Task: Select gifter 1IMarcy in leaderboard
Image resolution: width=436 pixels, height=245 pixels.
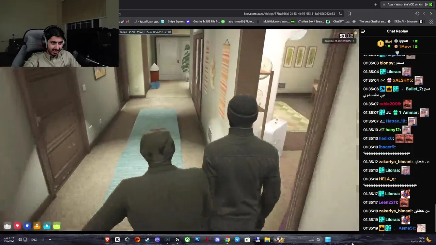Action: (405, 47)
